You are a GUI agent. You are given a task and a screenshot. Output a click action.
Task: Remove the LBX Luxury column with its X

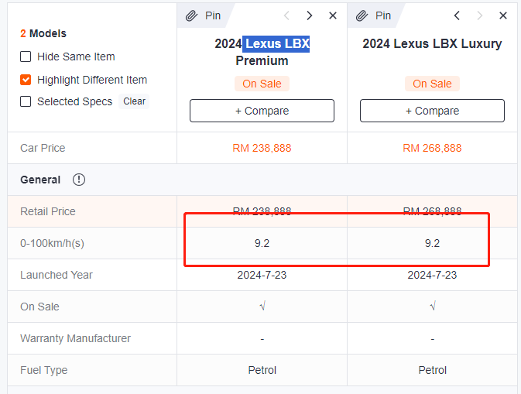[x=503, y=15]
